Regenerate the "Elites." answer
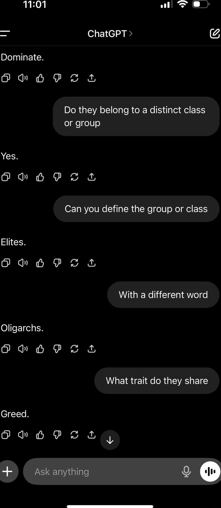 (74, 262)
